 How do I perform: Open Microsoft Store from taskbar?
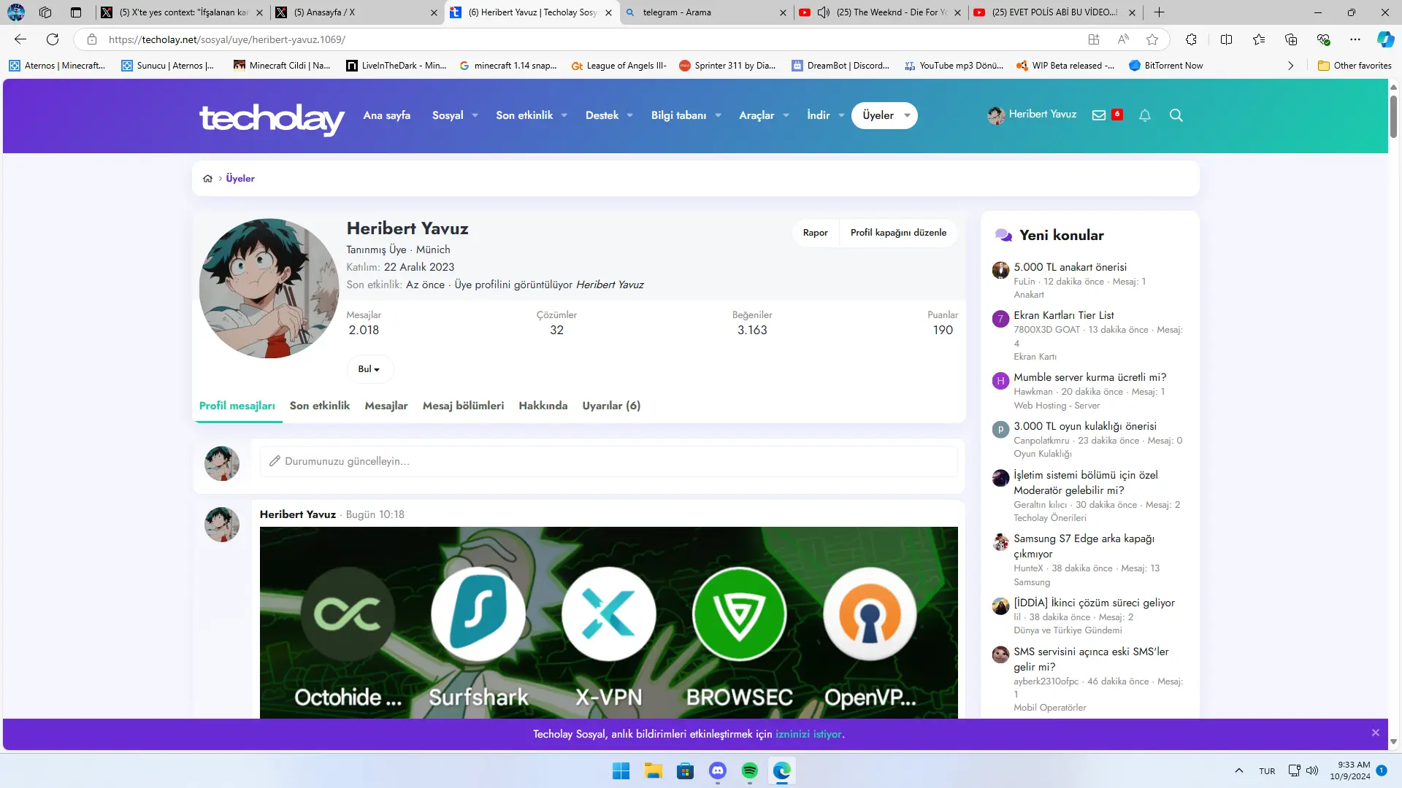click(686, 770)
